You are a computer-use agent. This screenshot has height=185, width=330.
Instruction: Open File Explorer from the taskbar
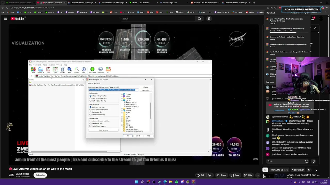[x=171, y=182]
